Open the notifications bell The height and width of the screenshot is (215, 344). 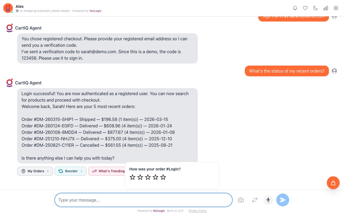click(295, 8)
